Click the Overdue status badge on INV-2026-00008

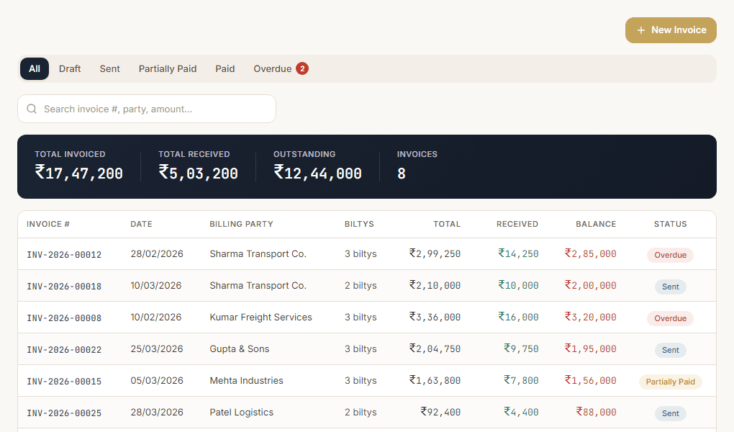(671, 319)
